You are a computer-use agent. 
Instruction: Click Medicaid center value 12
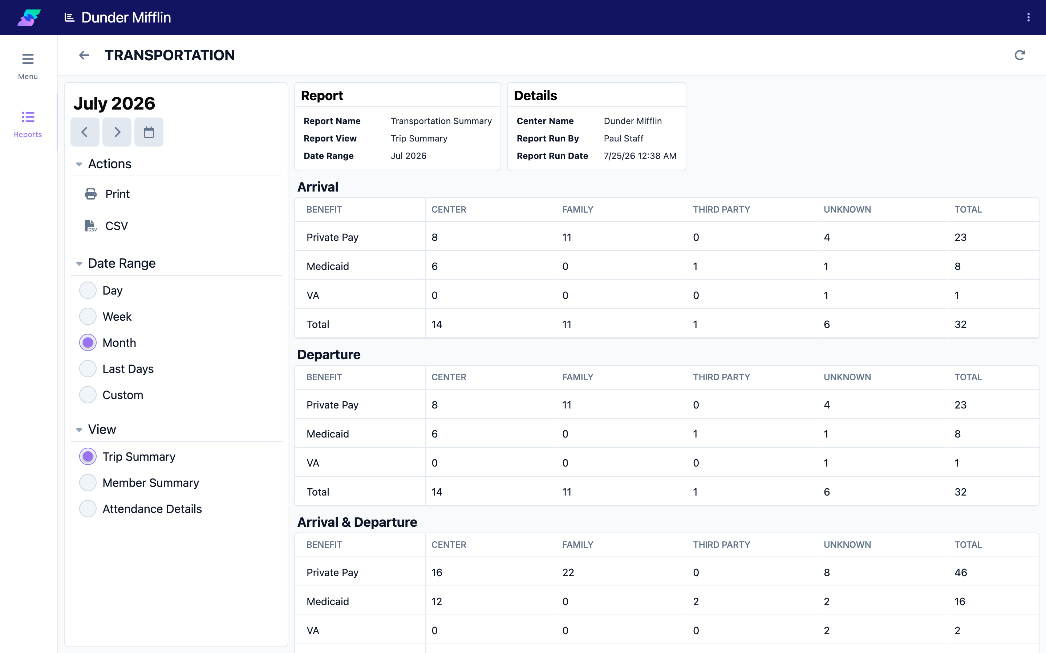click(x=437, y=601)
